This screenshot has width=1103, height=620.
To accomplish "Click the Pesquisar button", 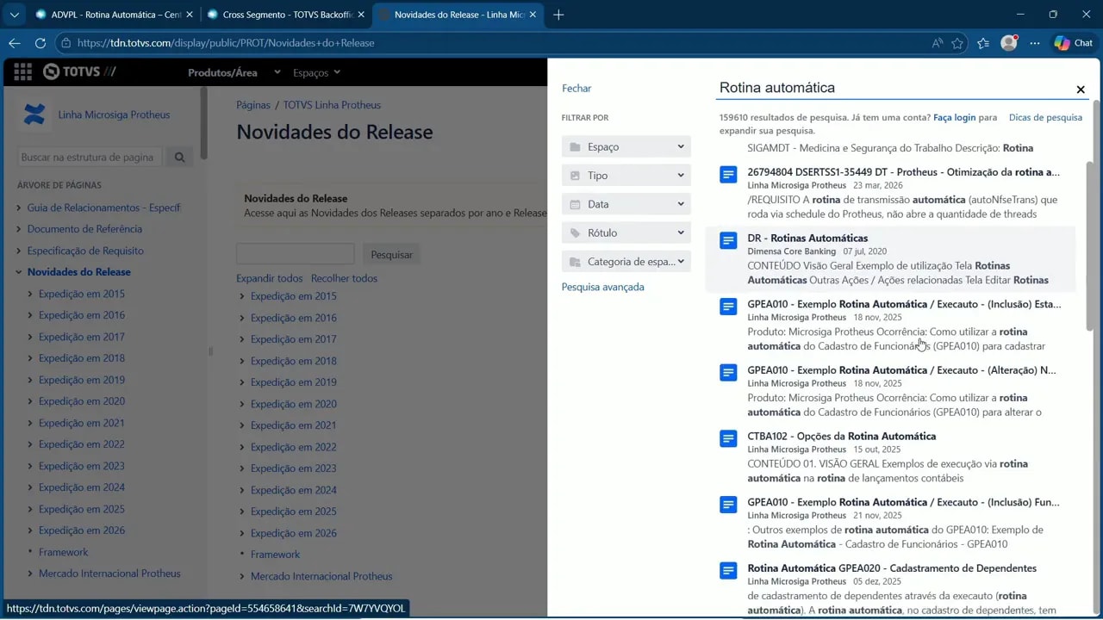I will click(x=391, y=255).
